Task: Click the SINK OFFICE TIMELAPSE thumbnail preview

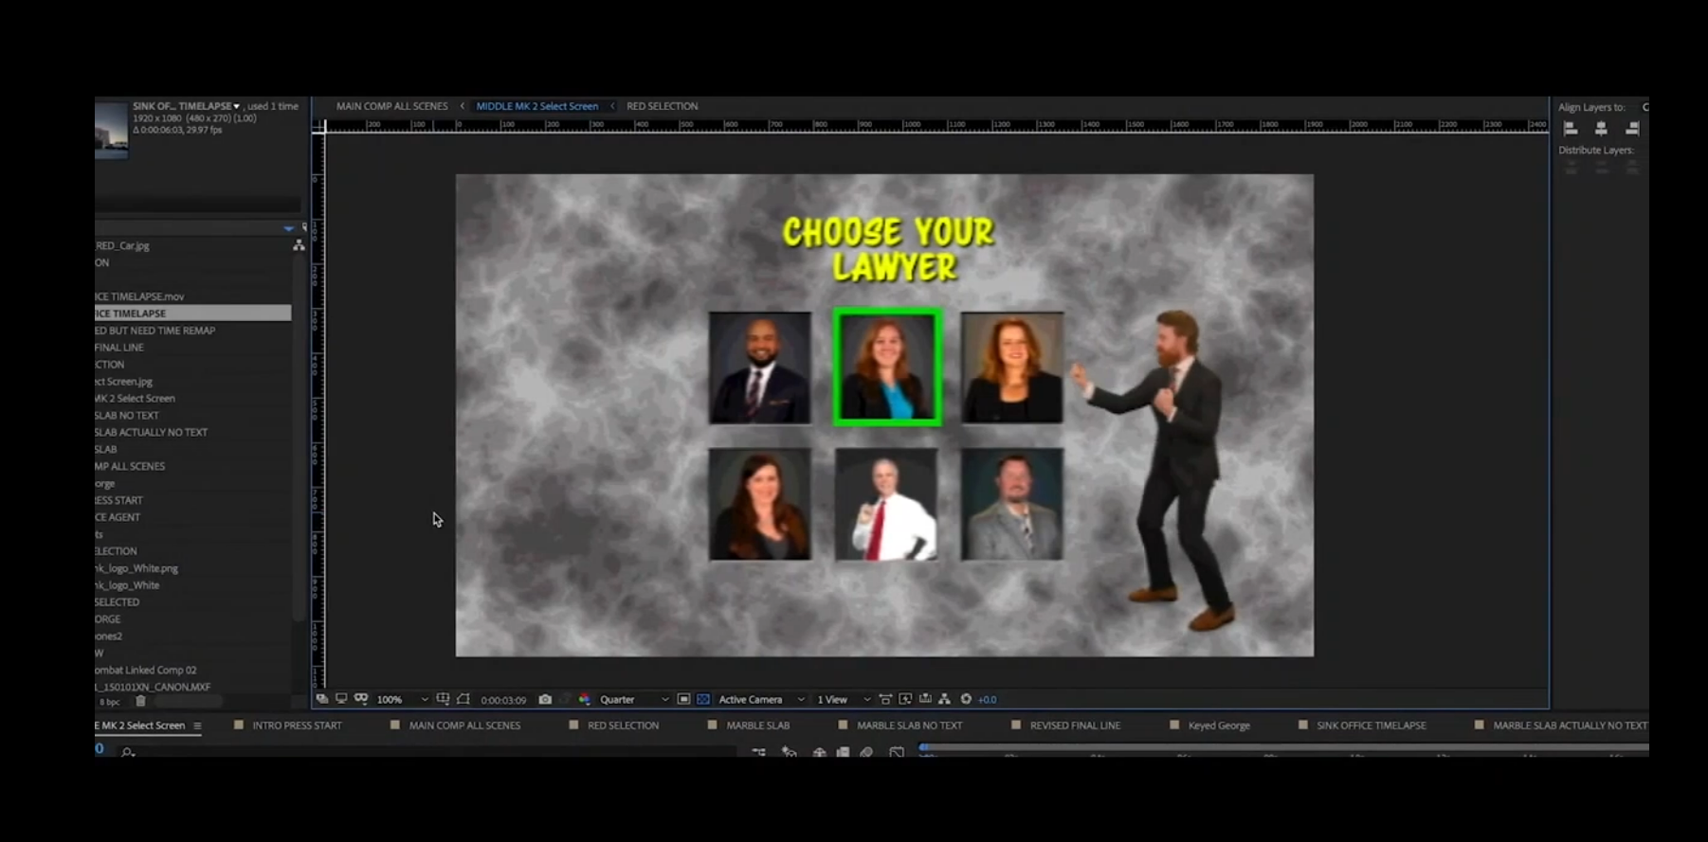Action: click(111, 130)
